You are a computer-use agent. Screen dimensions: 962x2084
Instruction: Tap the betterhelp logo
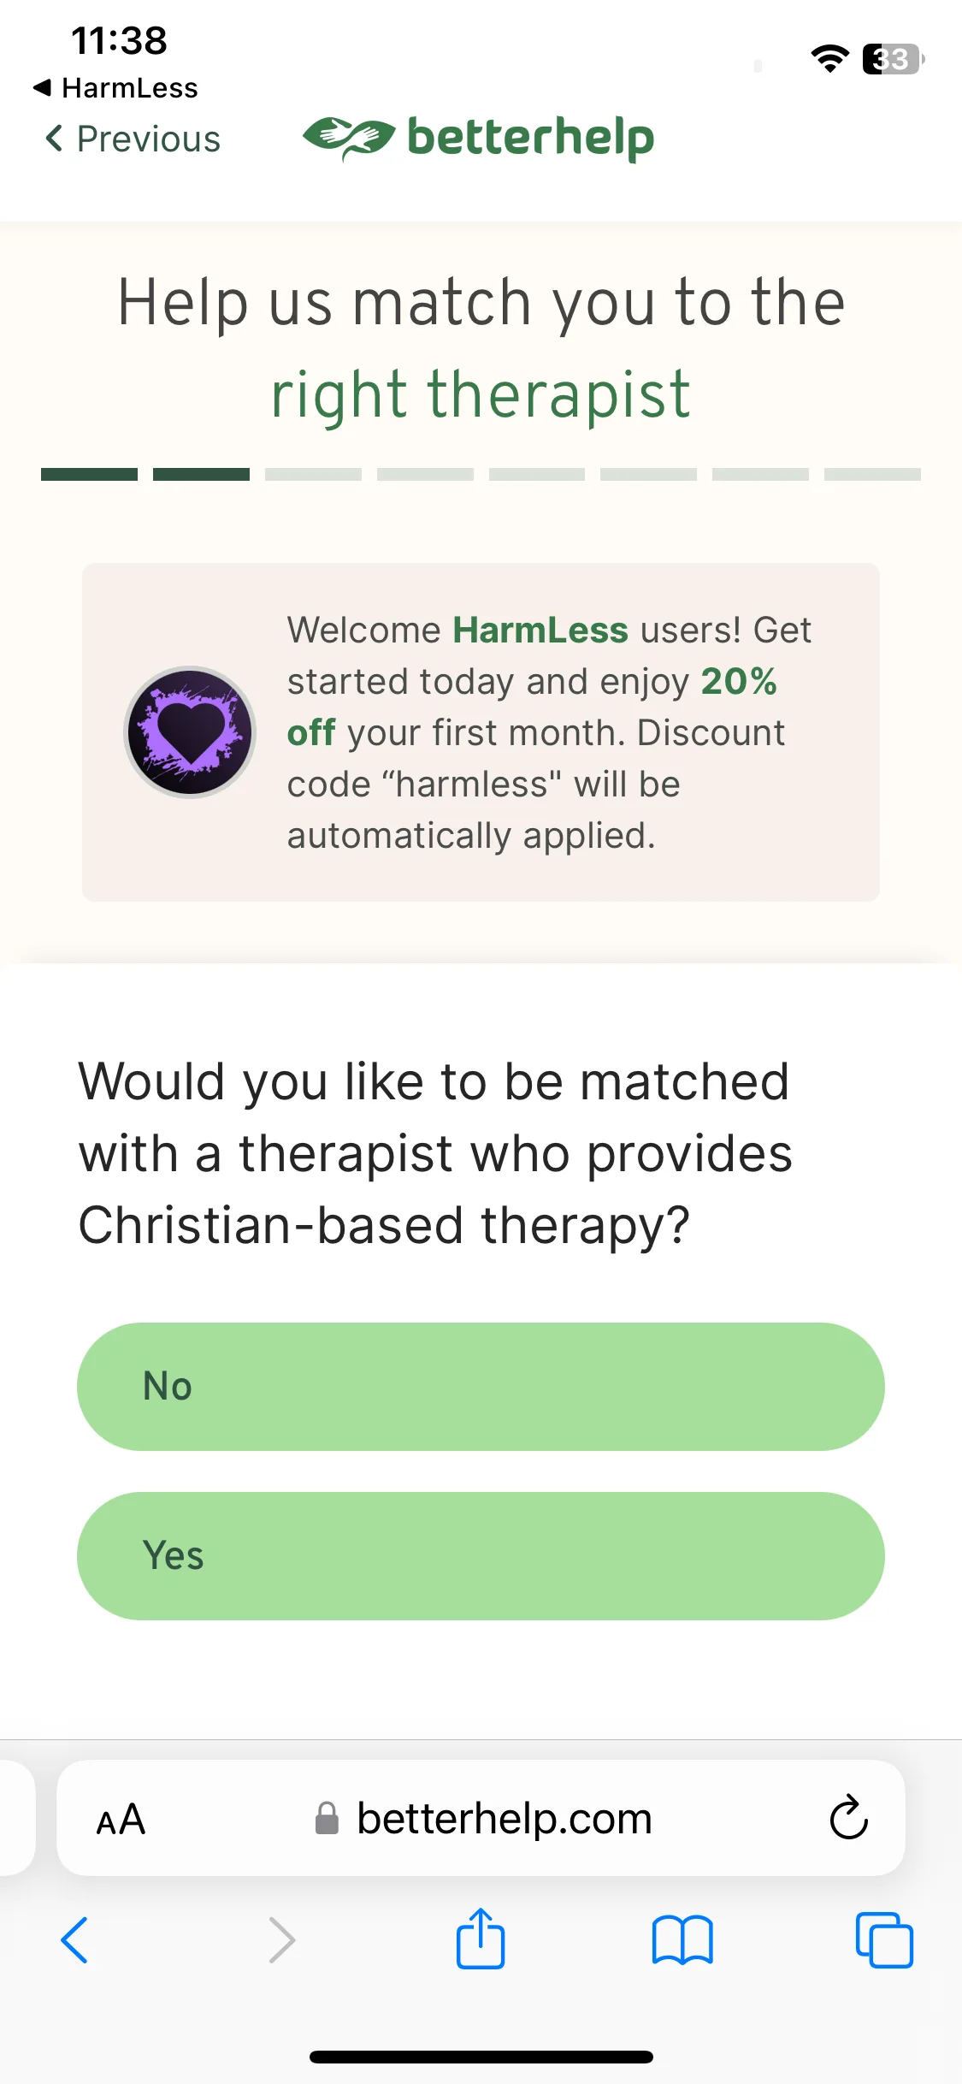(479, 138)
